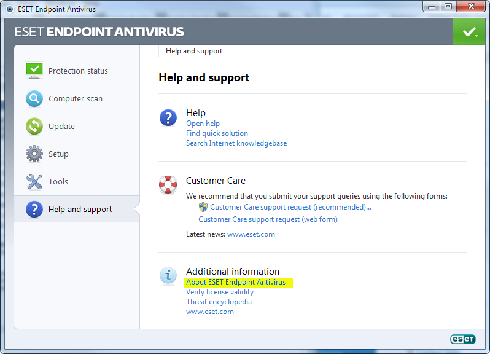Open Search Internet knowledgebase link
The height and width of the screenshot is (354, 490).
(x=236, y=143)
